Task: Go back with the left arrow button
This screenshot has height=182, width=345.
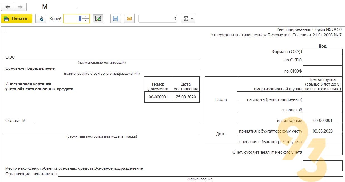Action: click(x=8, y=7)
